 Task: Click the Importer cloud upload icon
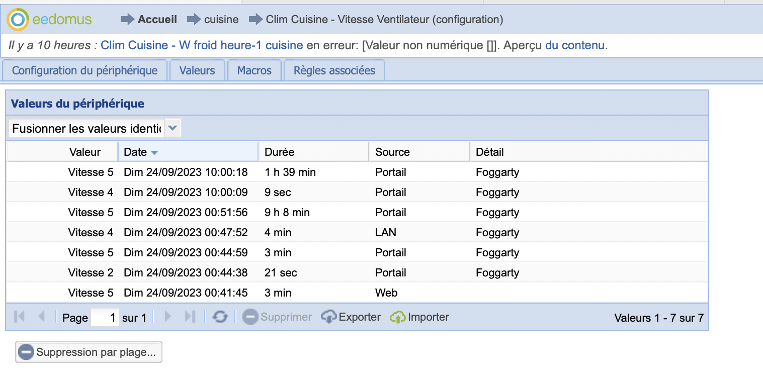[398, 317]
